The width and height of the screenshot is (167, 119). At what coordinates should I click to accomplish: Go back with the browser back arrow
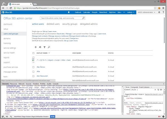(3, 8)
